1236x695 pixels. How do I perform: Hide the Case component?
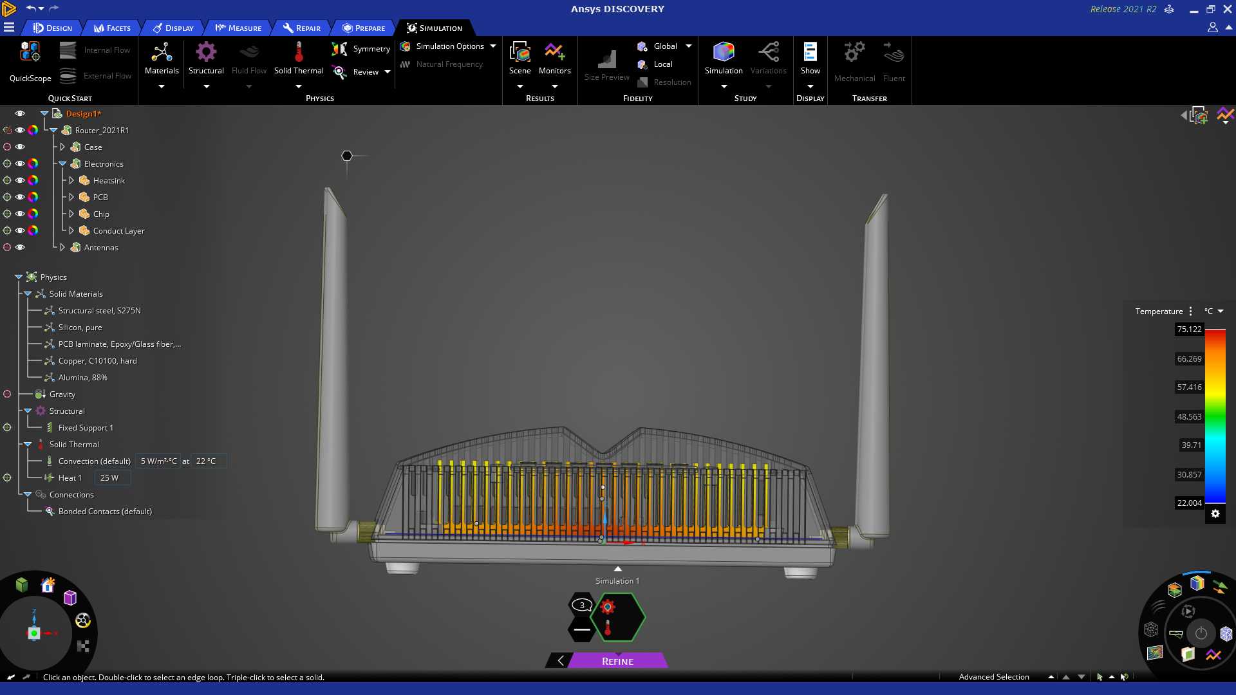20,147
